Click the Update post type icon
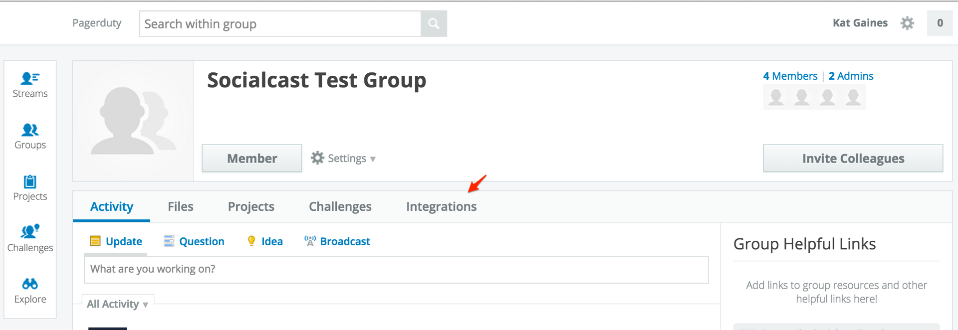 [96, 241]
